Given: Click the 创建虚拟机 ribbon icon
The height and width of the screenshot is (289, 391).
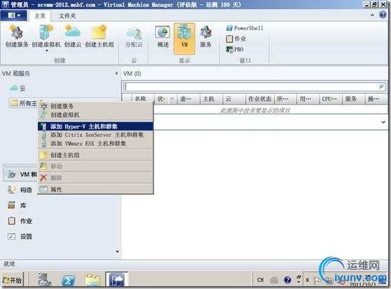Looking at the screenshot, I should coord(46,37).
